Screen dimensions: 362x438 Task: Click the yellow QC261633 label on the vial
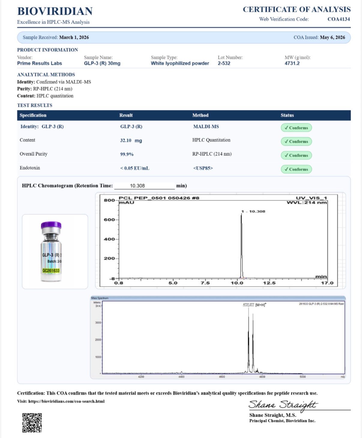pos(51,271)
